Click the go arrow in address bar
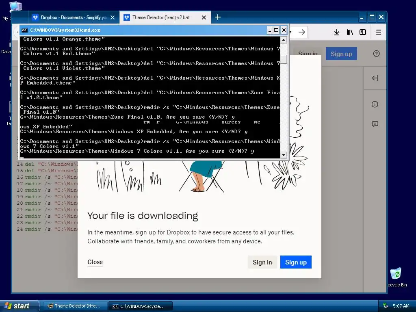Screen dimensions: 416x312 [x=302, y=32]
